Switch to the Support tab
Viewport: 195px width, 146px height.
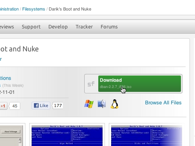[31, 27]
